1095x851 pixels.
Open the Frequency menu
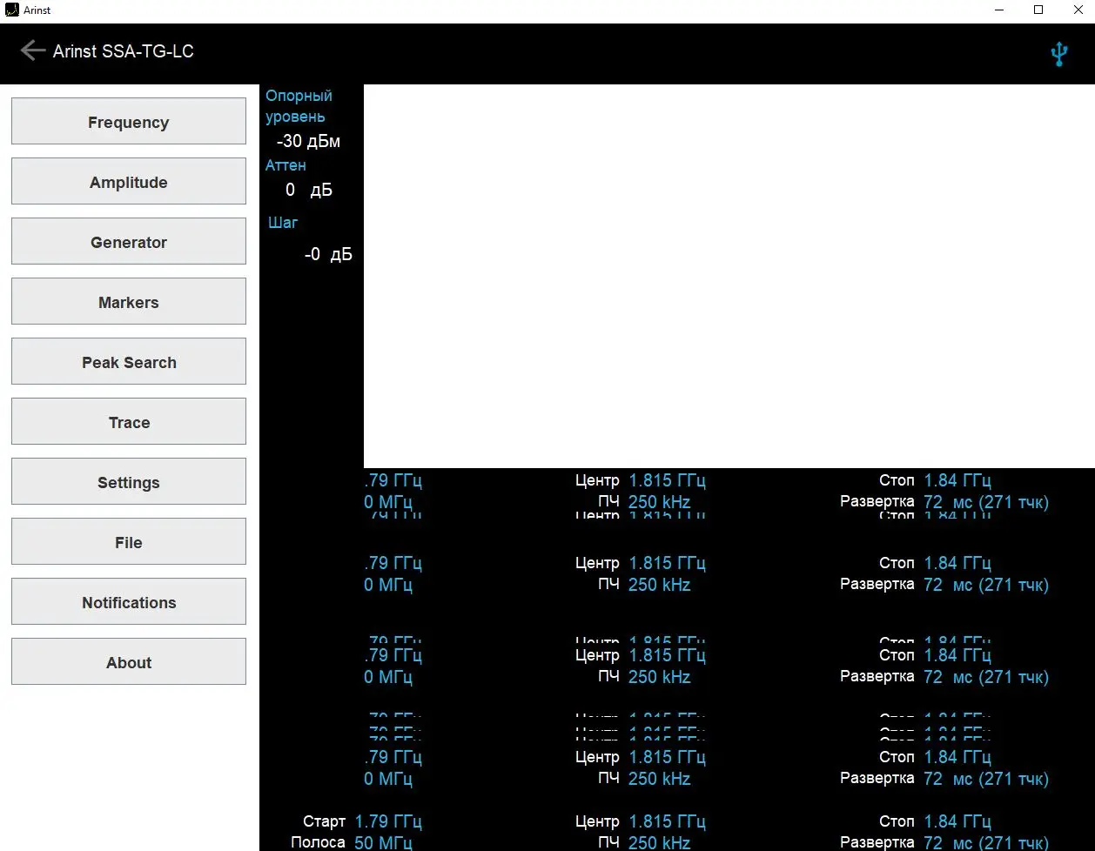tap(129, 121)
